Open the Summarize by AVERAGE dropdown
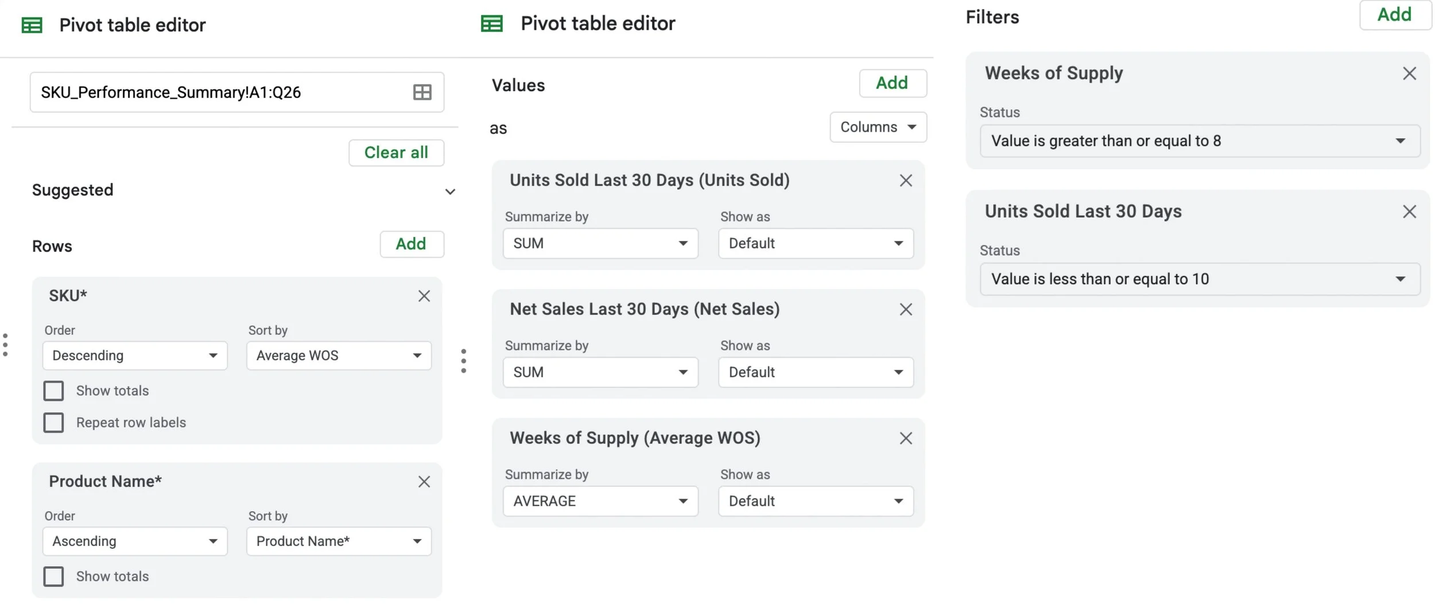Viewport: 1435px width, 605px height. click(x=600, y=501)
